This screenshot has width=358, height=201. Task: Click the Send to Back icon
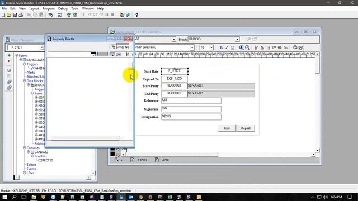point(301,47)
